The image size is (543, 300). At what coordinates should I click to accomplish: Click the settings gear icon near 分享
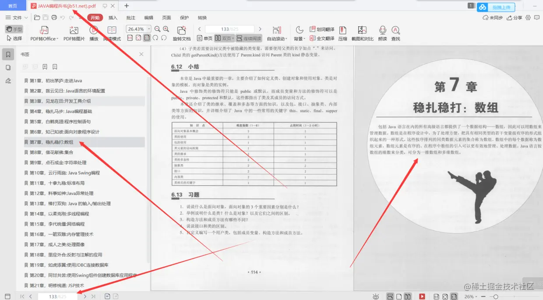click(528, 18)
